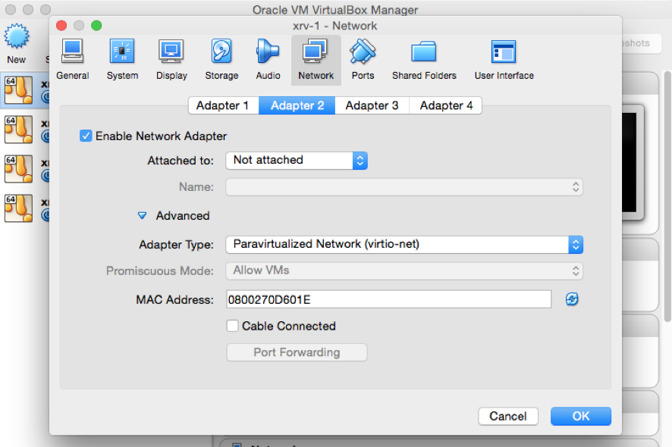Open the Storage settings pane
The width and height of the screenshot is (672, 447).
[x=221, y=60]
